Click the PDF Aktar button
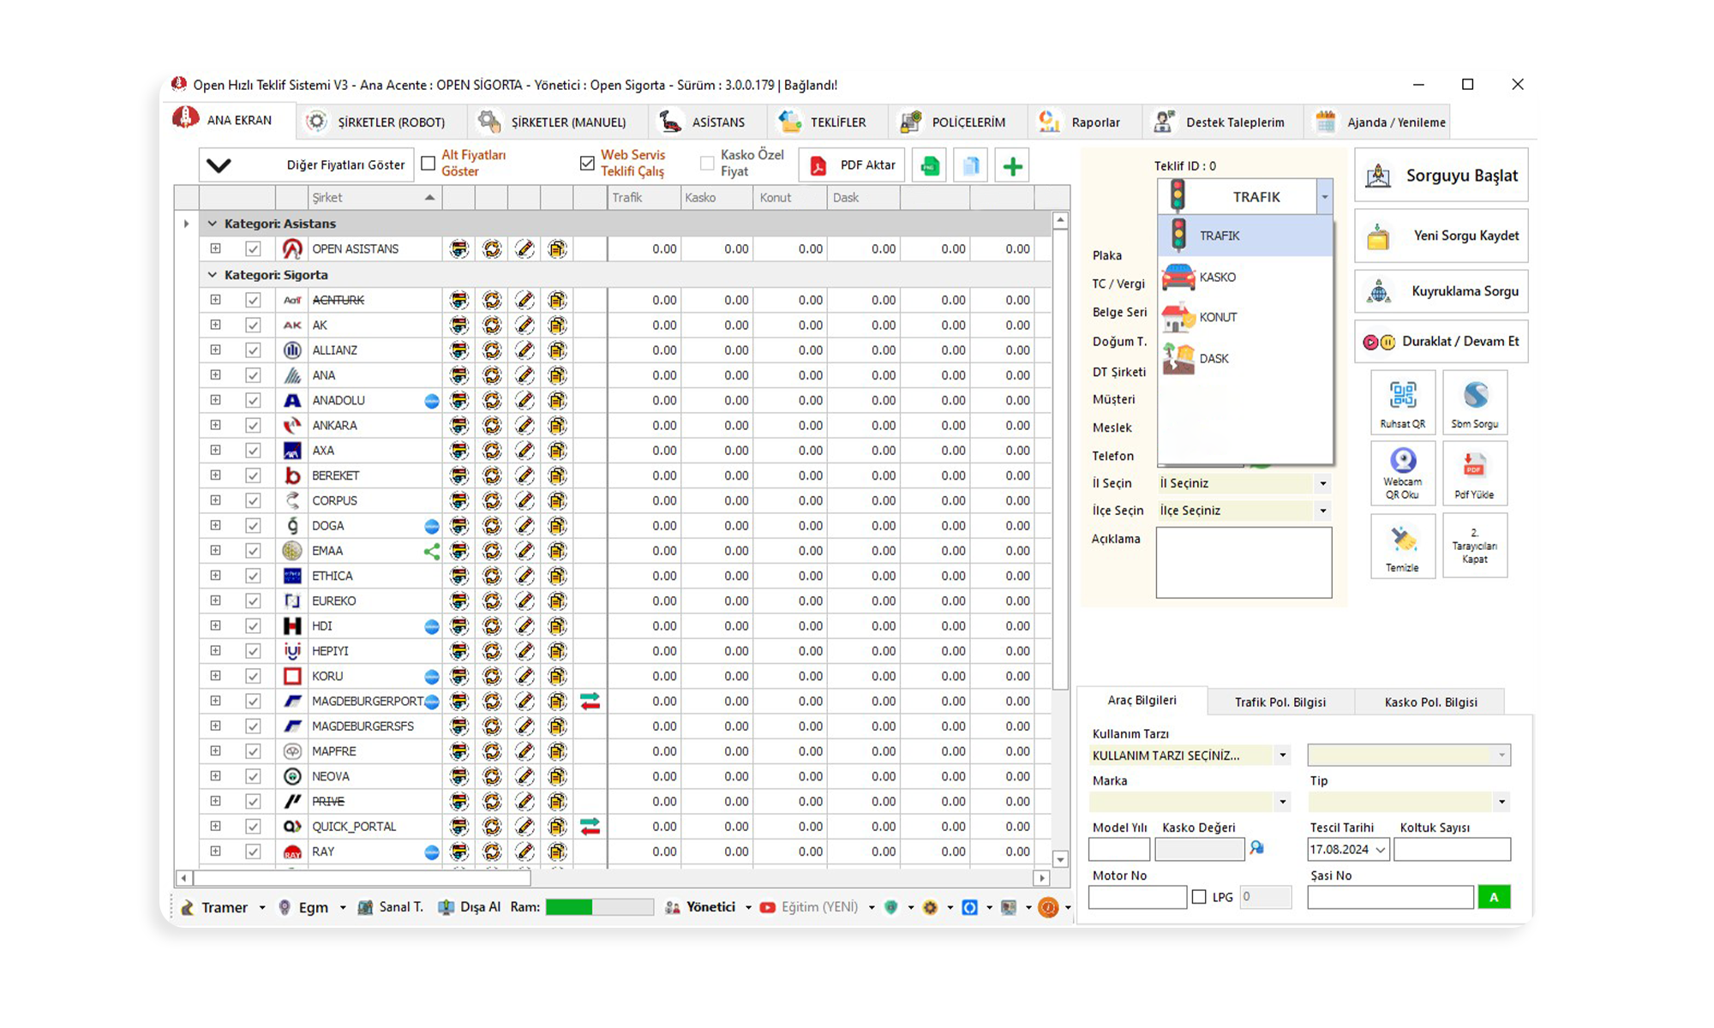The image size is (1714, 1028). pos(854,165)
